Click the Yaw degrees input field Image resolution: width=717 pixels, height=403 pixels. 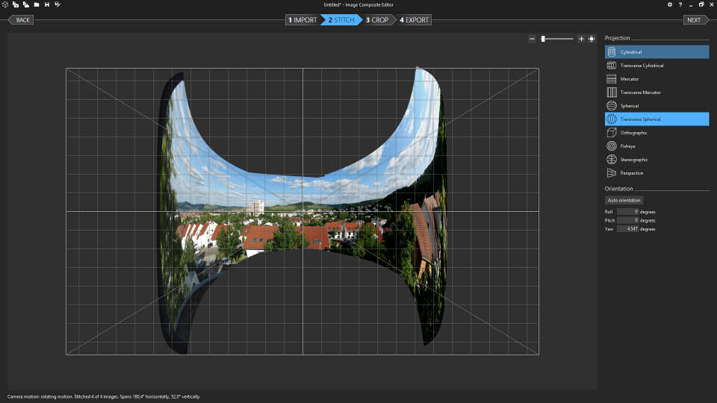click(627, 229)
